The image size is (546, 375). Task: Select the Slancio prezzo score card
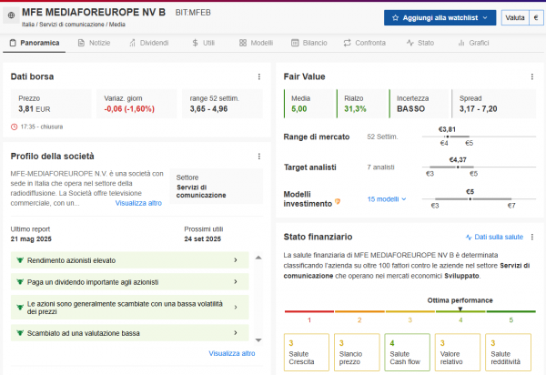[x=357, y=352]
